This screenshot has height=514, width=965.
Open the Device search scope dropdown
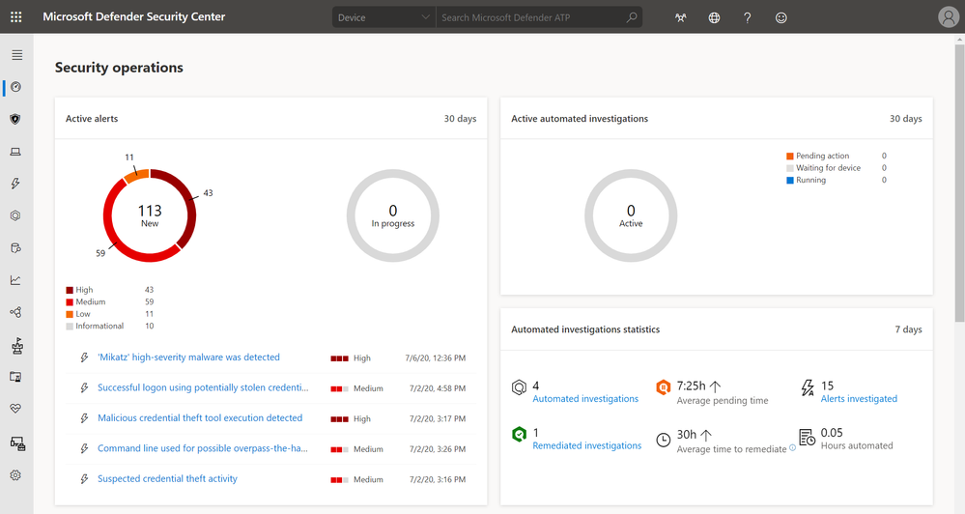pos(383,17)
